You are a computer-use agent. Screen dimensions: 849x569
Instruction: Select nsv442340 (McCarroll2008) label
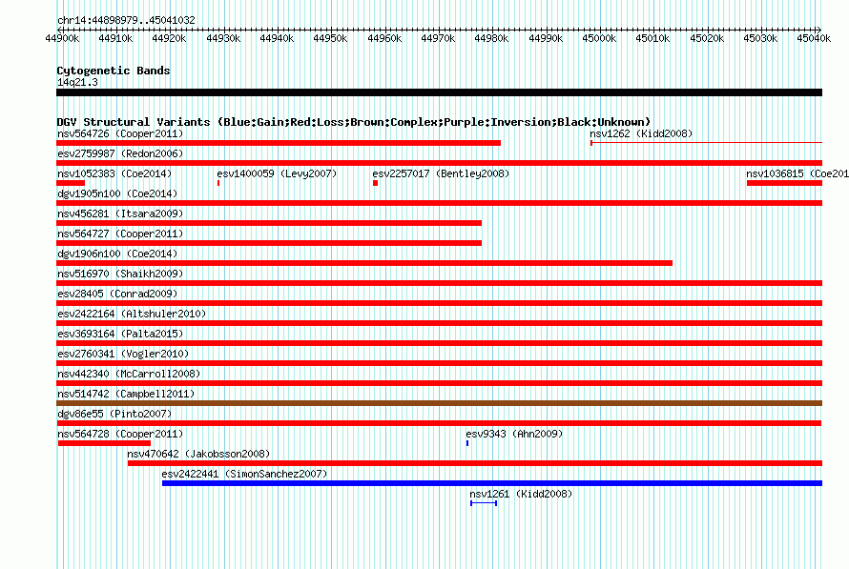129,374
